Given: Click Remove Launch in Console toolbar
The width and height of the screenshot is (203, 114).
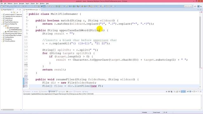Looking at the screenshot, I should pos(169,92).
